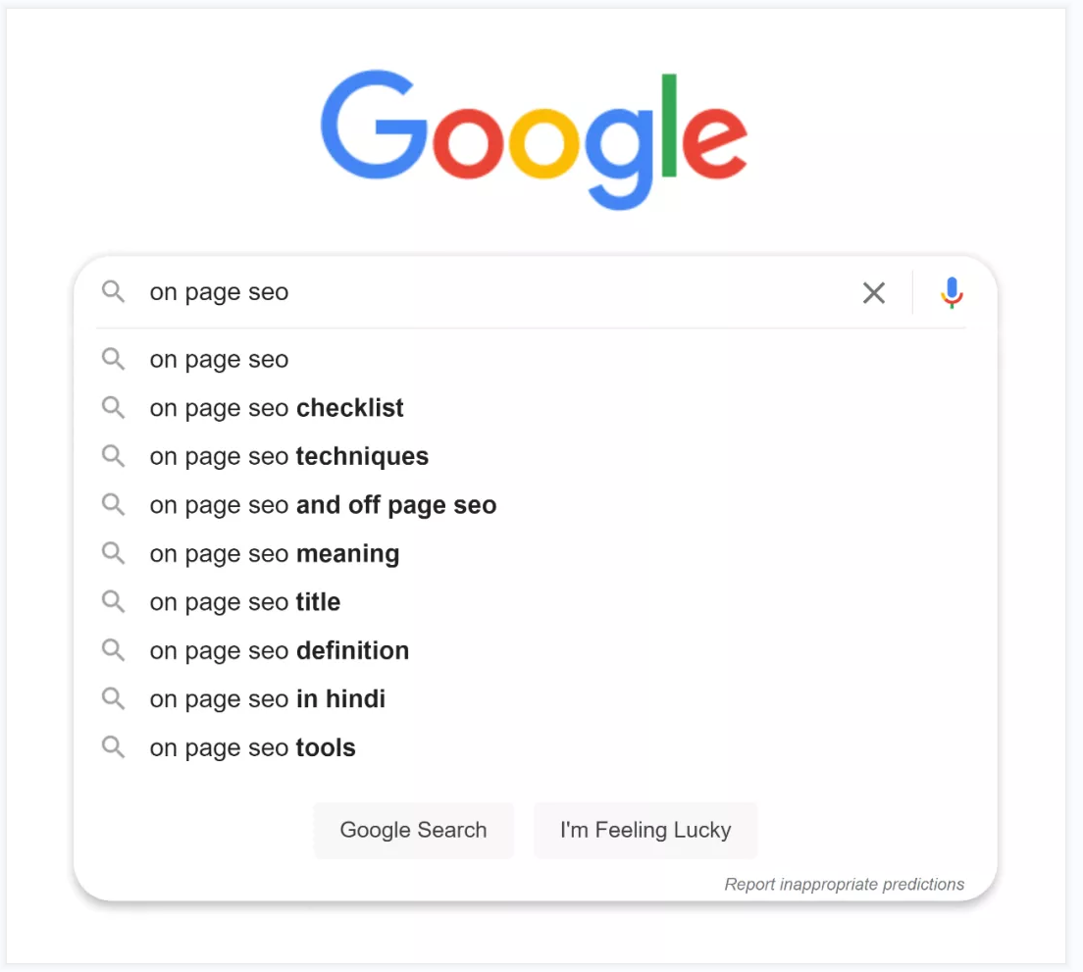Click the magnifying glass inside the search box

click(x=113, y=292)
